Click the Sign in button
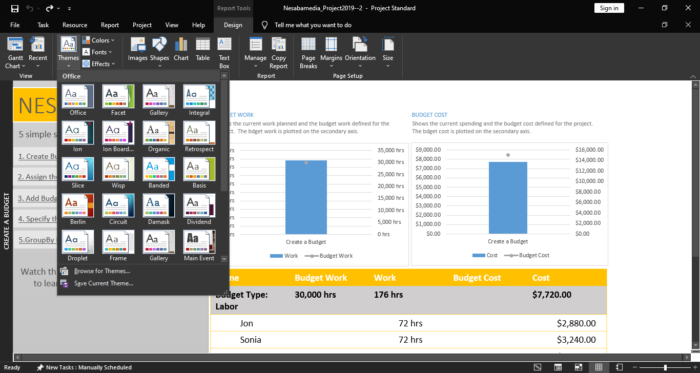The height and width of the screenshot is (373, 700). [609, 8]
